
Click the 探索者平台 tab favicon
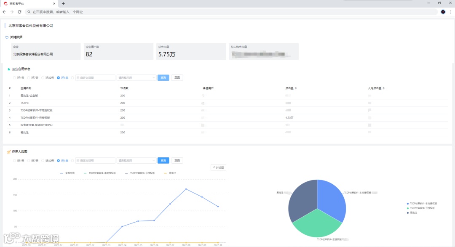point(5,3)
